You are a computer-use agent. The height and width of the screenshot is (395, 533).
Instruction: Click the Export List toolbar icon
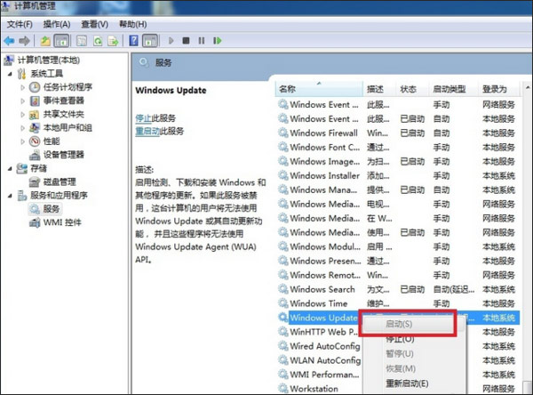113,41
